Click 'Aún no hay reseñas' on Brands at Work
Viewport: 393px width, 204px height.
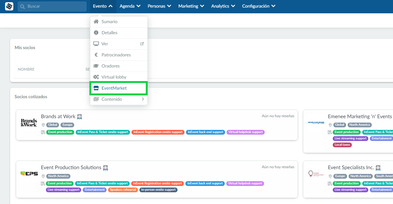(x=278, y=116)
